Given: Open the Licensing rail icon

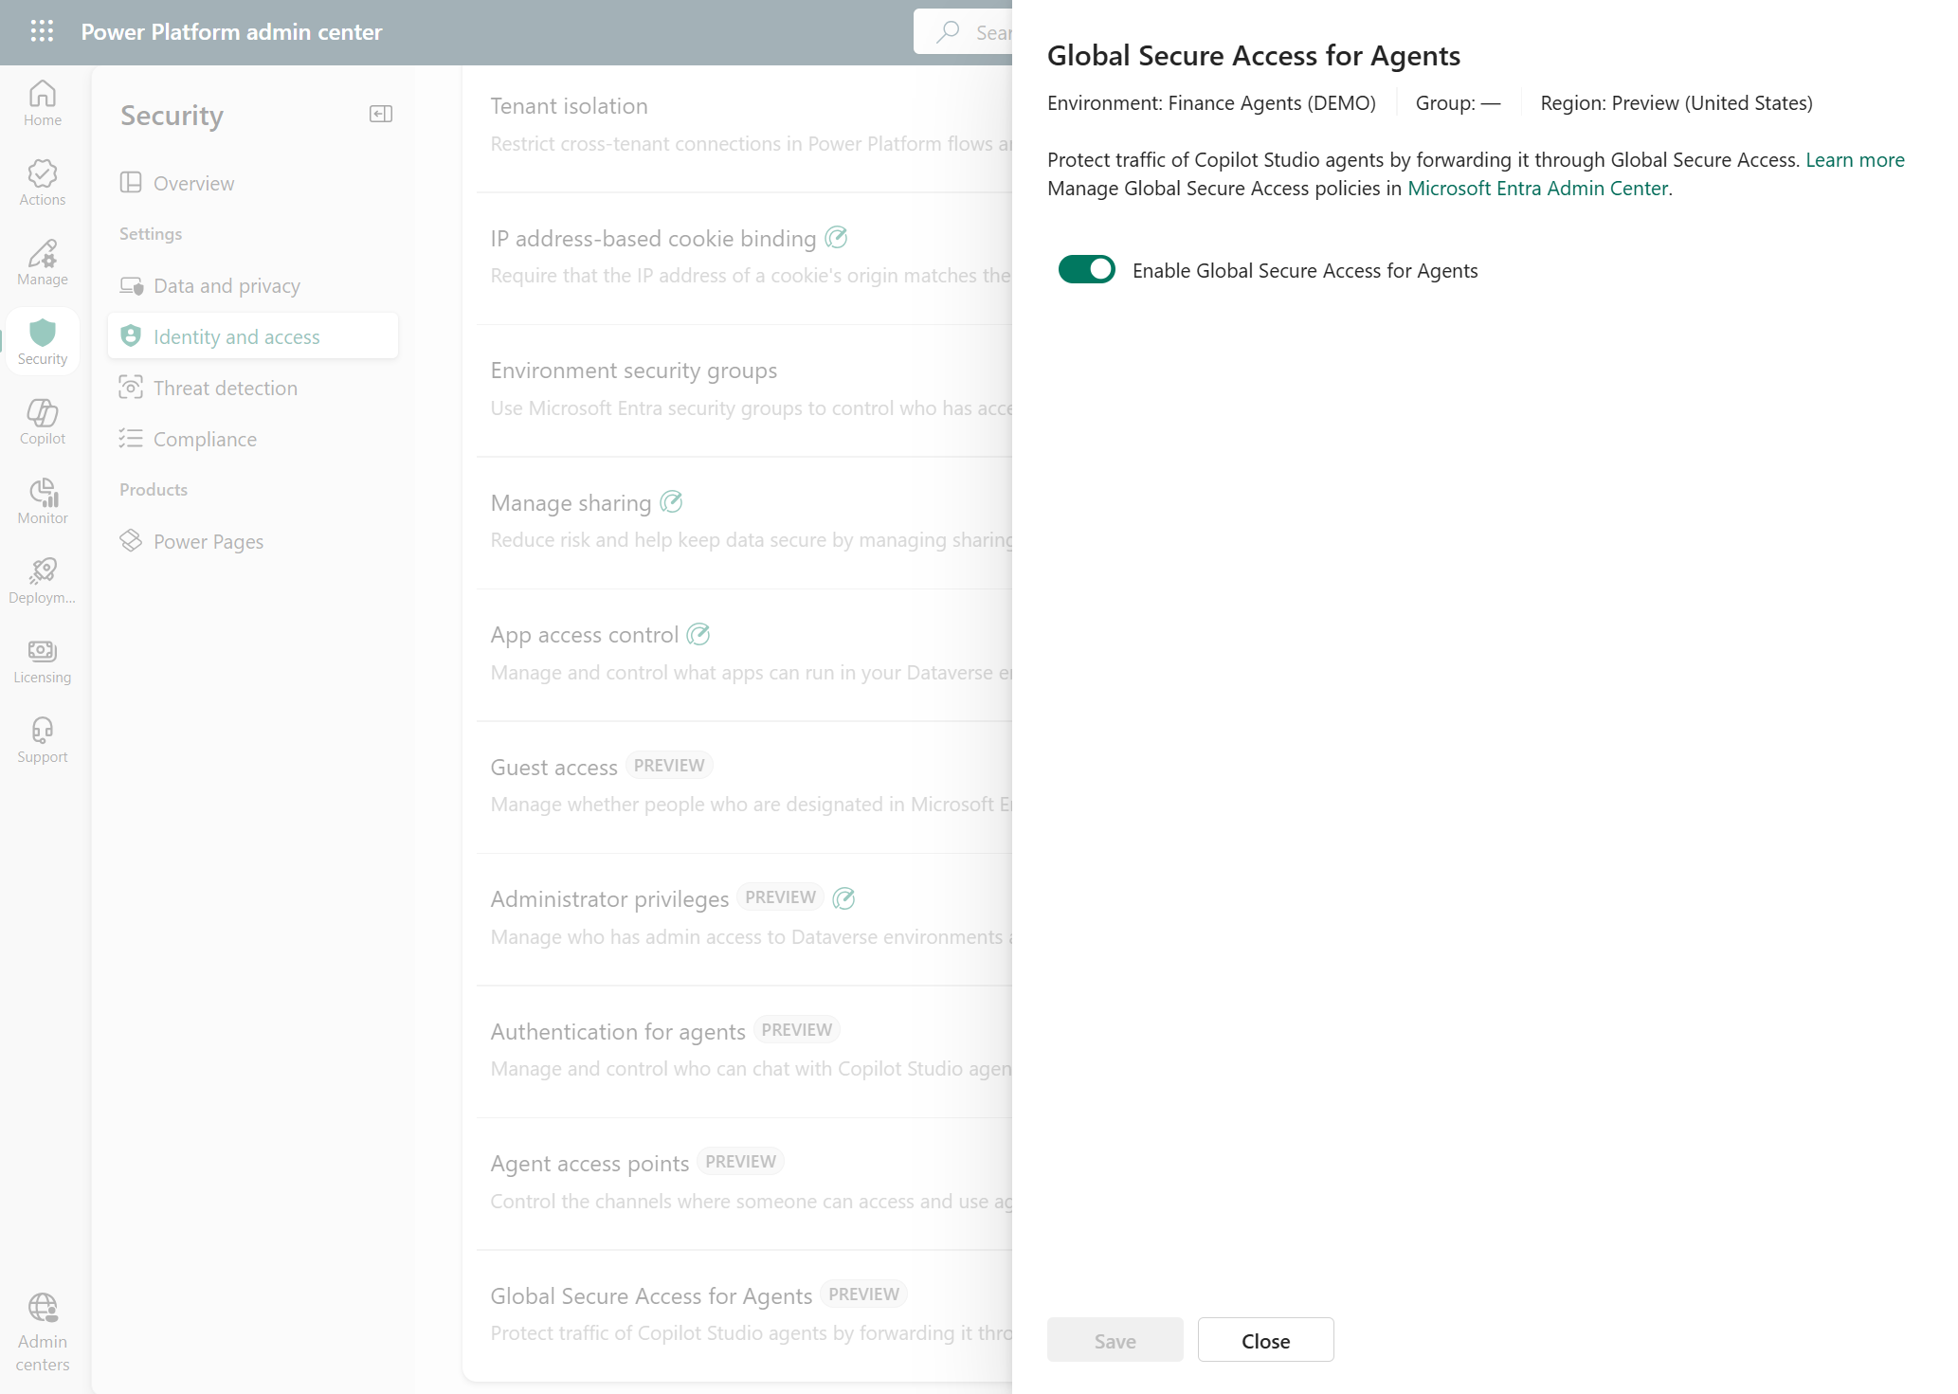Looking at the screenshot, I should [x=43, y=661].
